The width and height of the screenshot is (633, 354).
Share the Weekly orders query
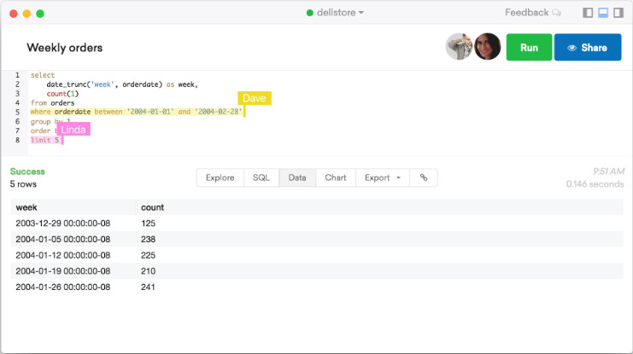pyautogui.click(x=588, y=47)
